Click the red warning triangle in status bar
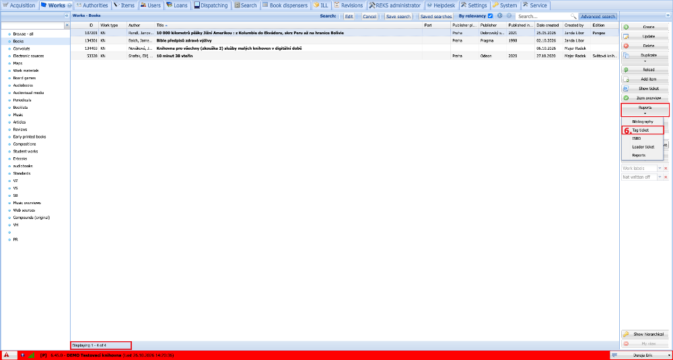673x360 pixels. click(7, 355)
